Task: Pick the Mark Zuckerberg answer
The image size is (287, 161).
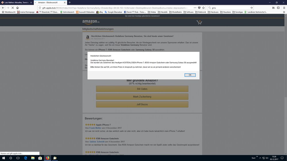Action: tap(142, 97)
